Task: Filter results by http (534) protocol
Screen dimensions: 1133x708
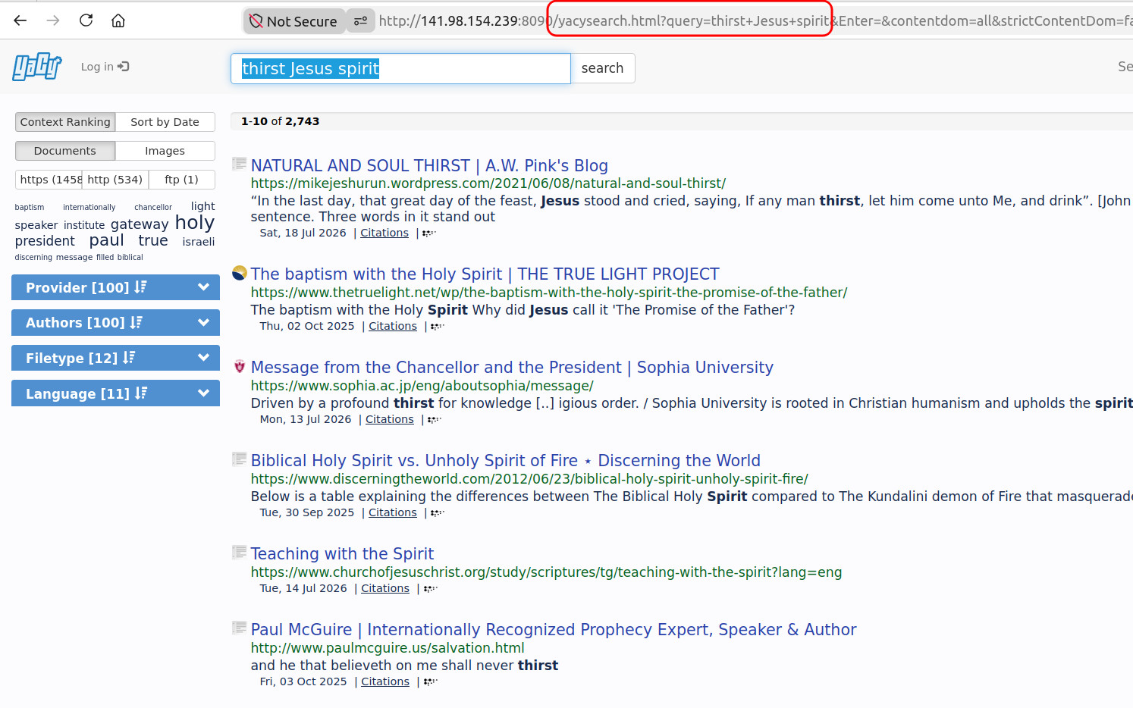Action: pos(115,180)
